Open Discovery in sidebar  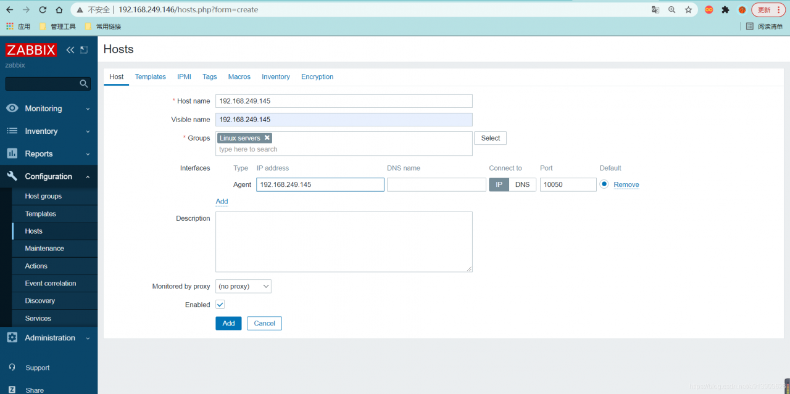click(54, 301)
